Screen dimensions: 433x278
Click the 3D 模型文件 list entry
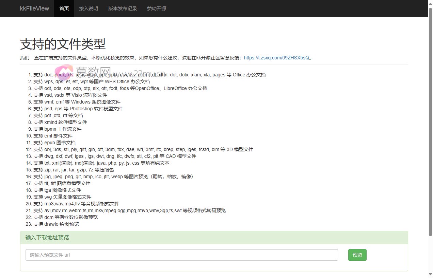(x=143, y=149)
